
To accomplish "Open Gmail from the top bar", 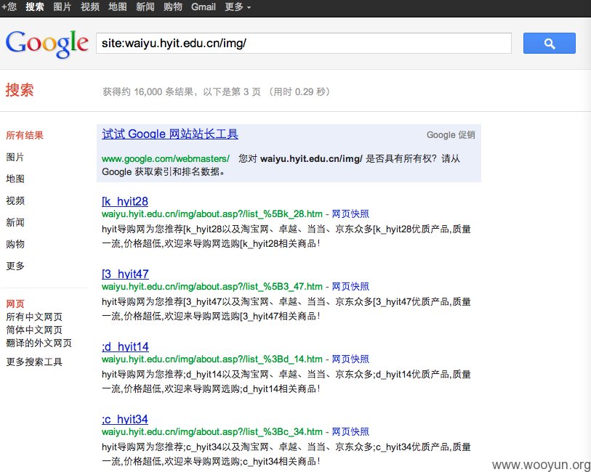I will tap(203, 7).
